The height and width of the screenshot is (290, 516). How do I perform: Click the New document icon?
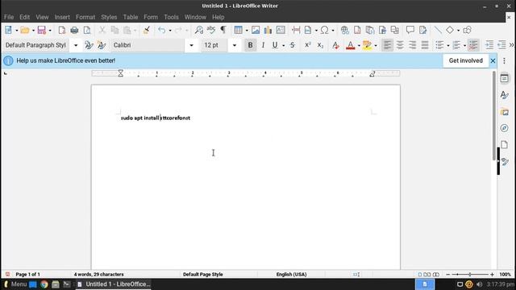point(8,31)
